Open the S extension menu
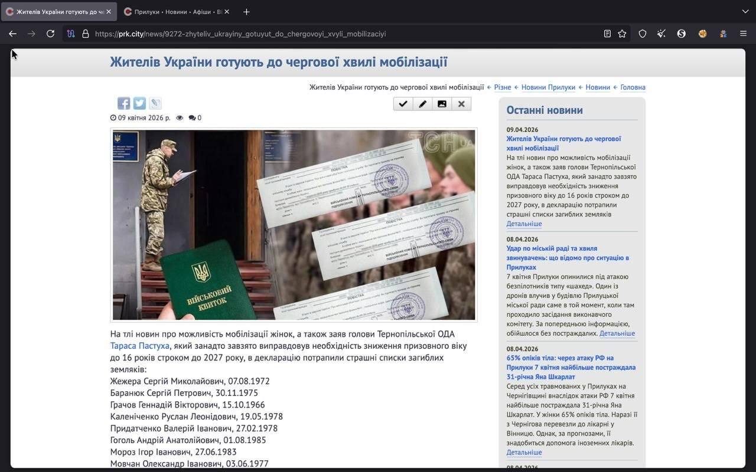The height and width of the screenshot is (472, 756). tap(682, 34)
